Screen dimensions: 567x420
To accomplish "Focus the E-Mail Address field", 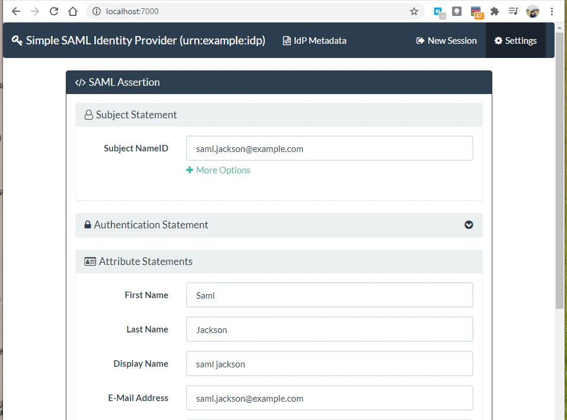I will [x=329, y=398].
